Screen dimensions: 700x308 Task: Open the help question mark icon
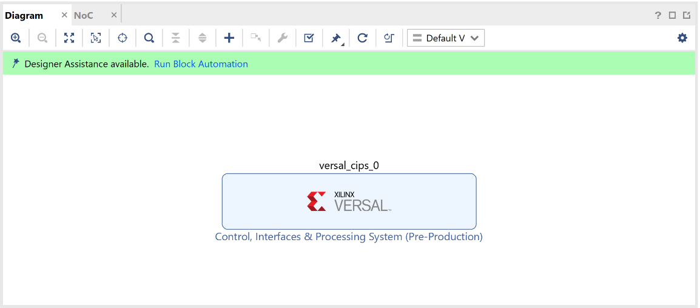pos(658,15)
